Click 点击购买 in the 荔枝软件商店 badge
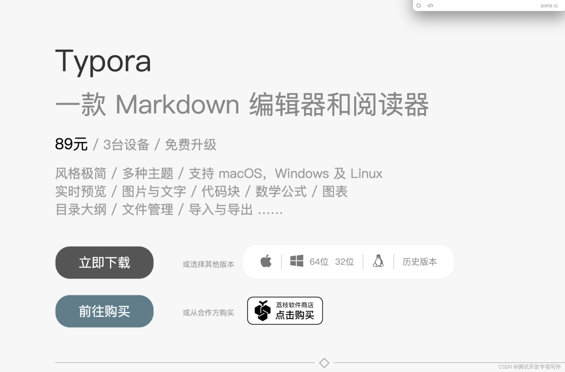The image size is (565, 372). pyautogui.click(x=295, y=315)
